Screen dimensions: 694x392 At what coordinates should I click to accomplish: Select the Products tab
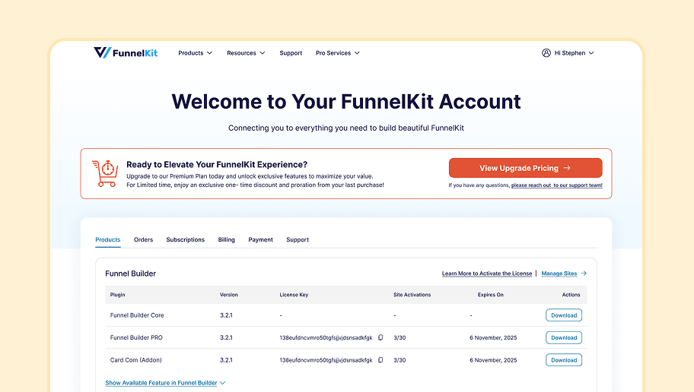click(x=108, y=239)
